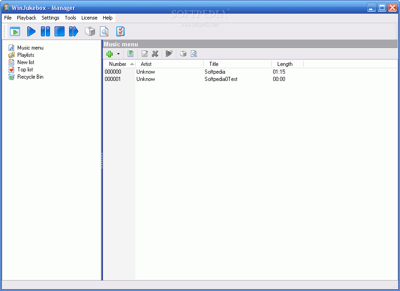Expand the dropdown arrow beside the green plus
This screenshot has height=291, width=400.
pyautogui.click(x=118, y=54)
